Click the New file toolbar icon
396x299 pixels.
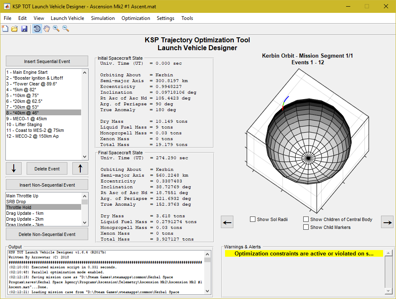click(5, 29)
